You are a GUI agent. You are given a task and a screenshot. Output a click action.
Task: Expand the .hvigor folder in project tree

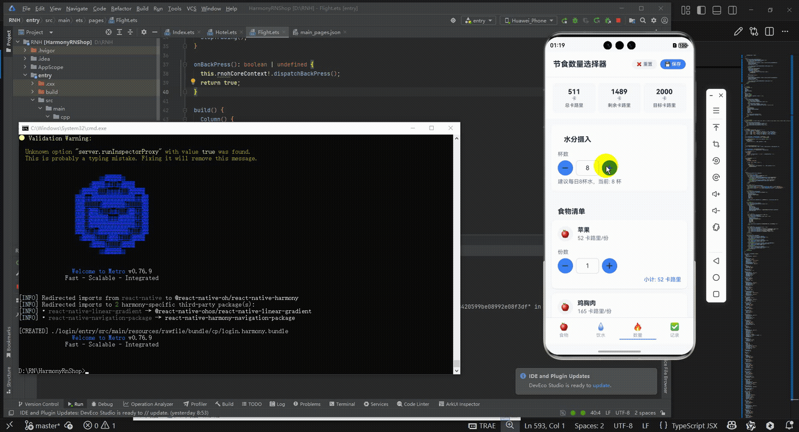click(25, 50)
